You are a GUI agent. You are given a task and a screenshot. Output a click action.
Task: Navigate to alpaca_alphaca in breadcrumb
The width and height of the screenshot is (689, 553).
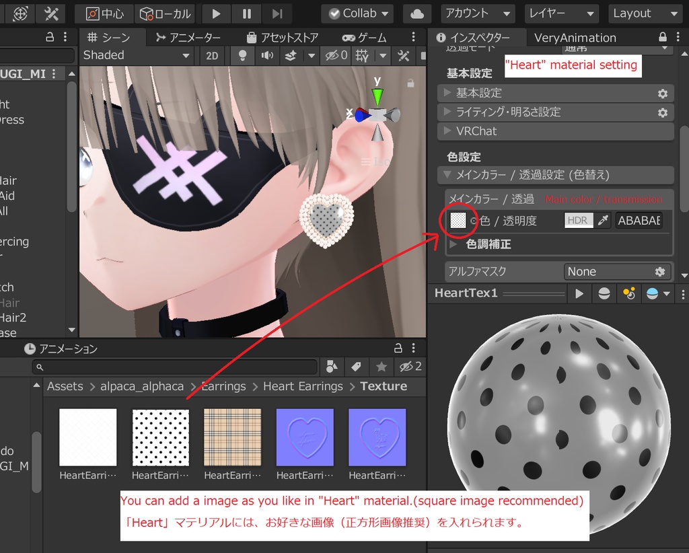coord(141,386)
